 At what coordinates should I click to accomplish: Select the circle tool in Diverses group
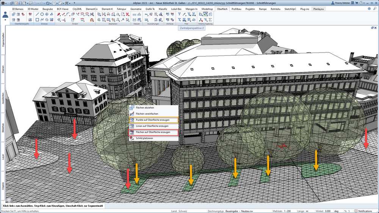42,14
